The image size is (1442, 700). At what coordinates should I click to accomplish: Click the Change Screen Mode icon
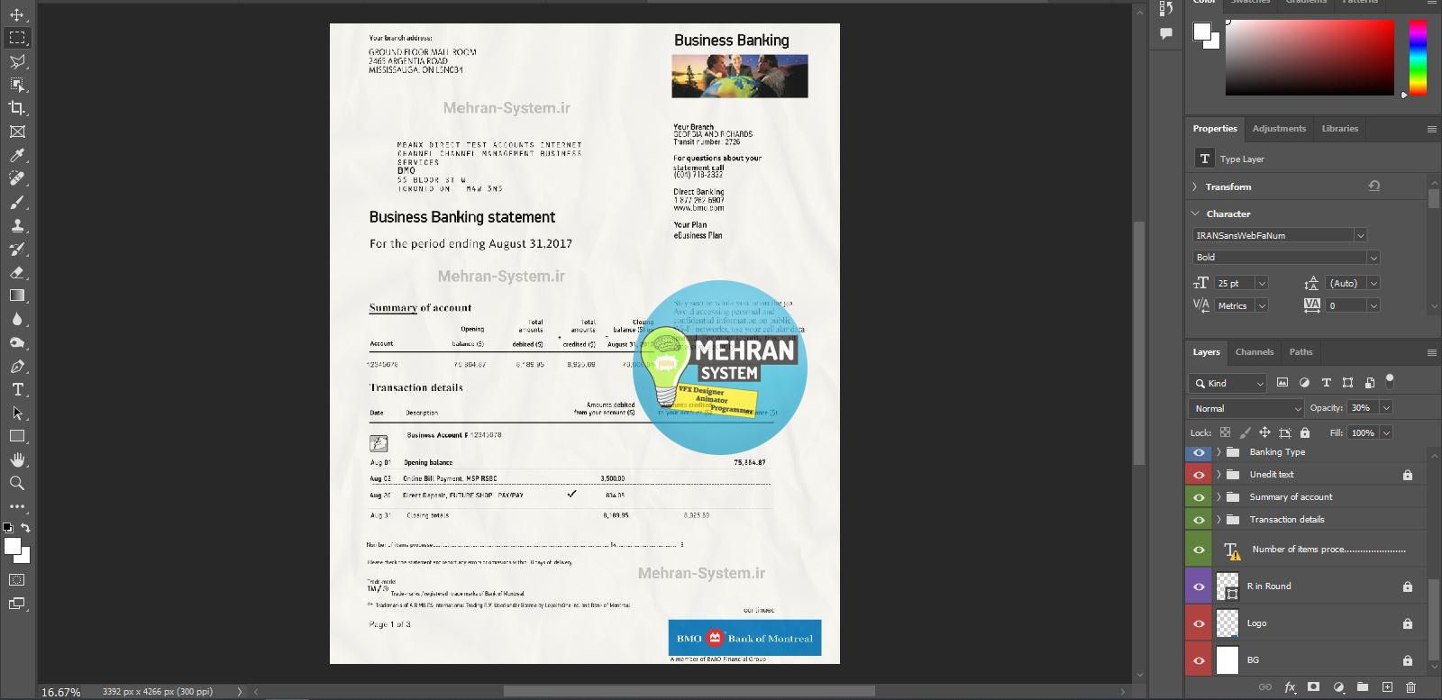coord(17,604)
